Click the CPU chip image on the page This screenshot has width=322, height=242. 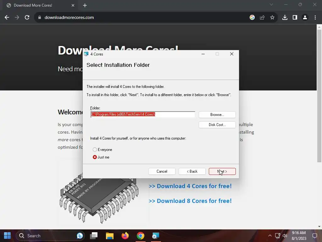pyautogui.click(x=99, y=201)
